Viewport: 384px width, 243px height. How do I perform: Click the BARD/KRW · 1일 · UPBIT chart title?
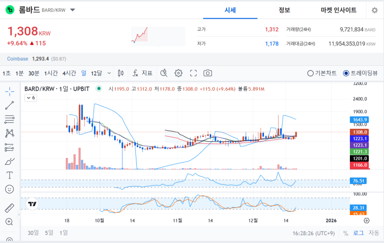pyautogui.click(x=57, y=89)
